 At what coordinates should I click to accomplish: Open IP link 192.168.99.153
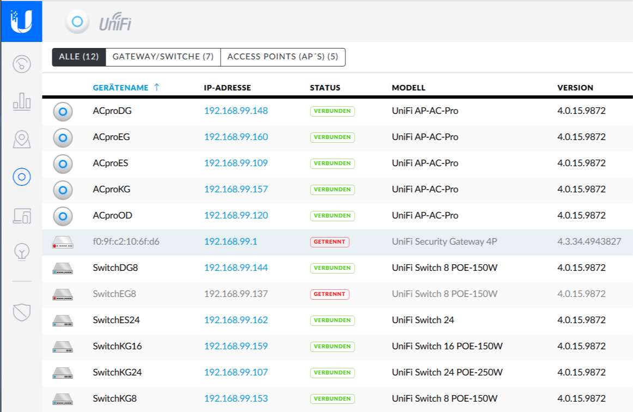[x=236, y=399]
